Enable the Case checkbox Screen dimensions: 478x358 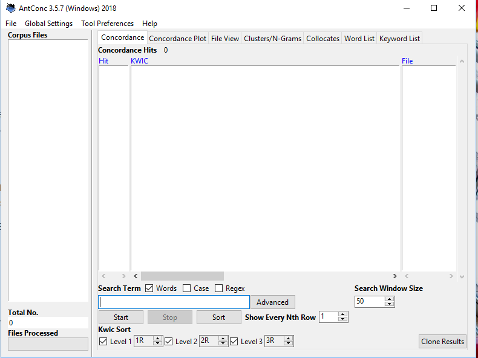[187, 288]
